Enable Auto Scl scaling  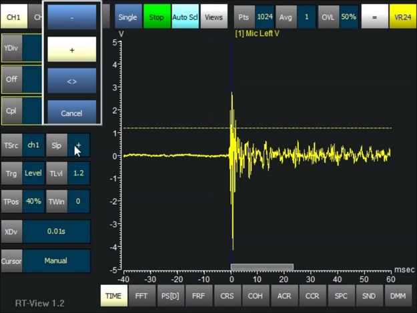[x=183, y=17]
